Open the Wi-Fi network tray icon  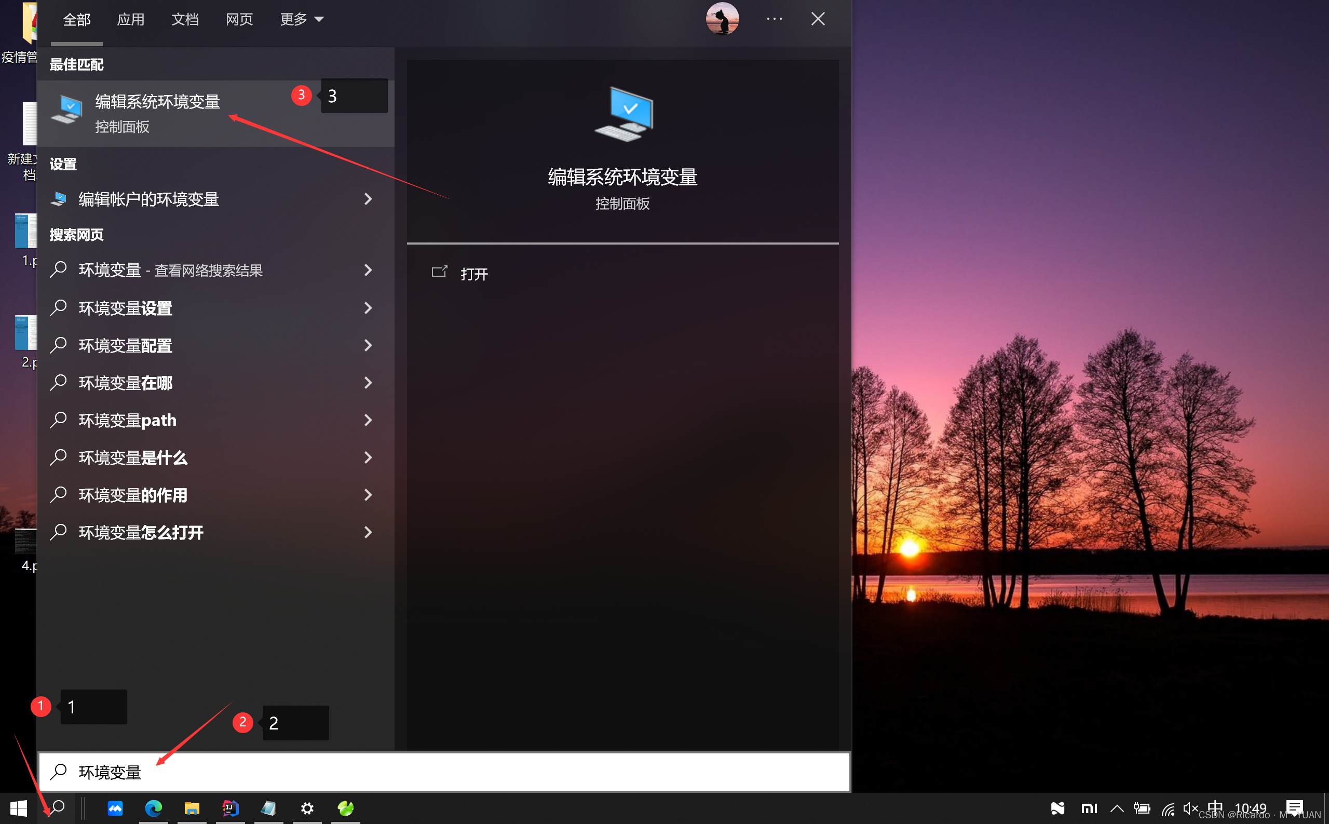(1168, 809)
